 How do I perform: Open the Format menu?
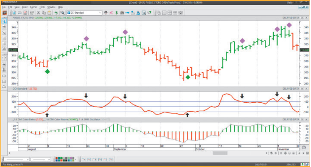pos(33,7)
